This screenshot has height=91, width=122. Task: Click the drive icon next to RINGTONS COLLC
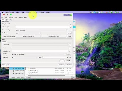(x=13, y=73)
